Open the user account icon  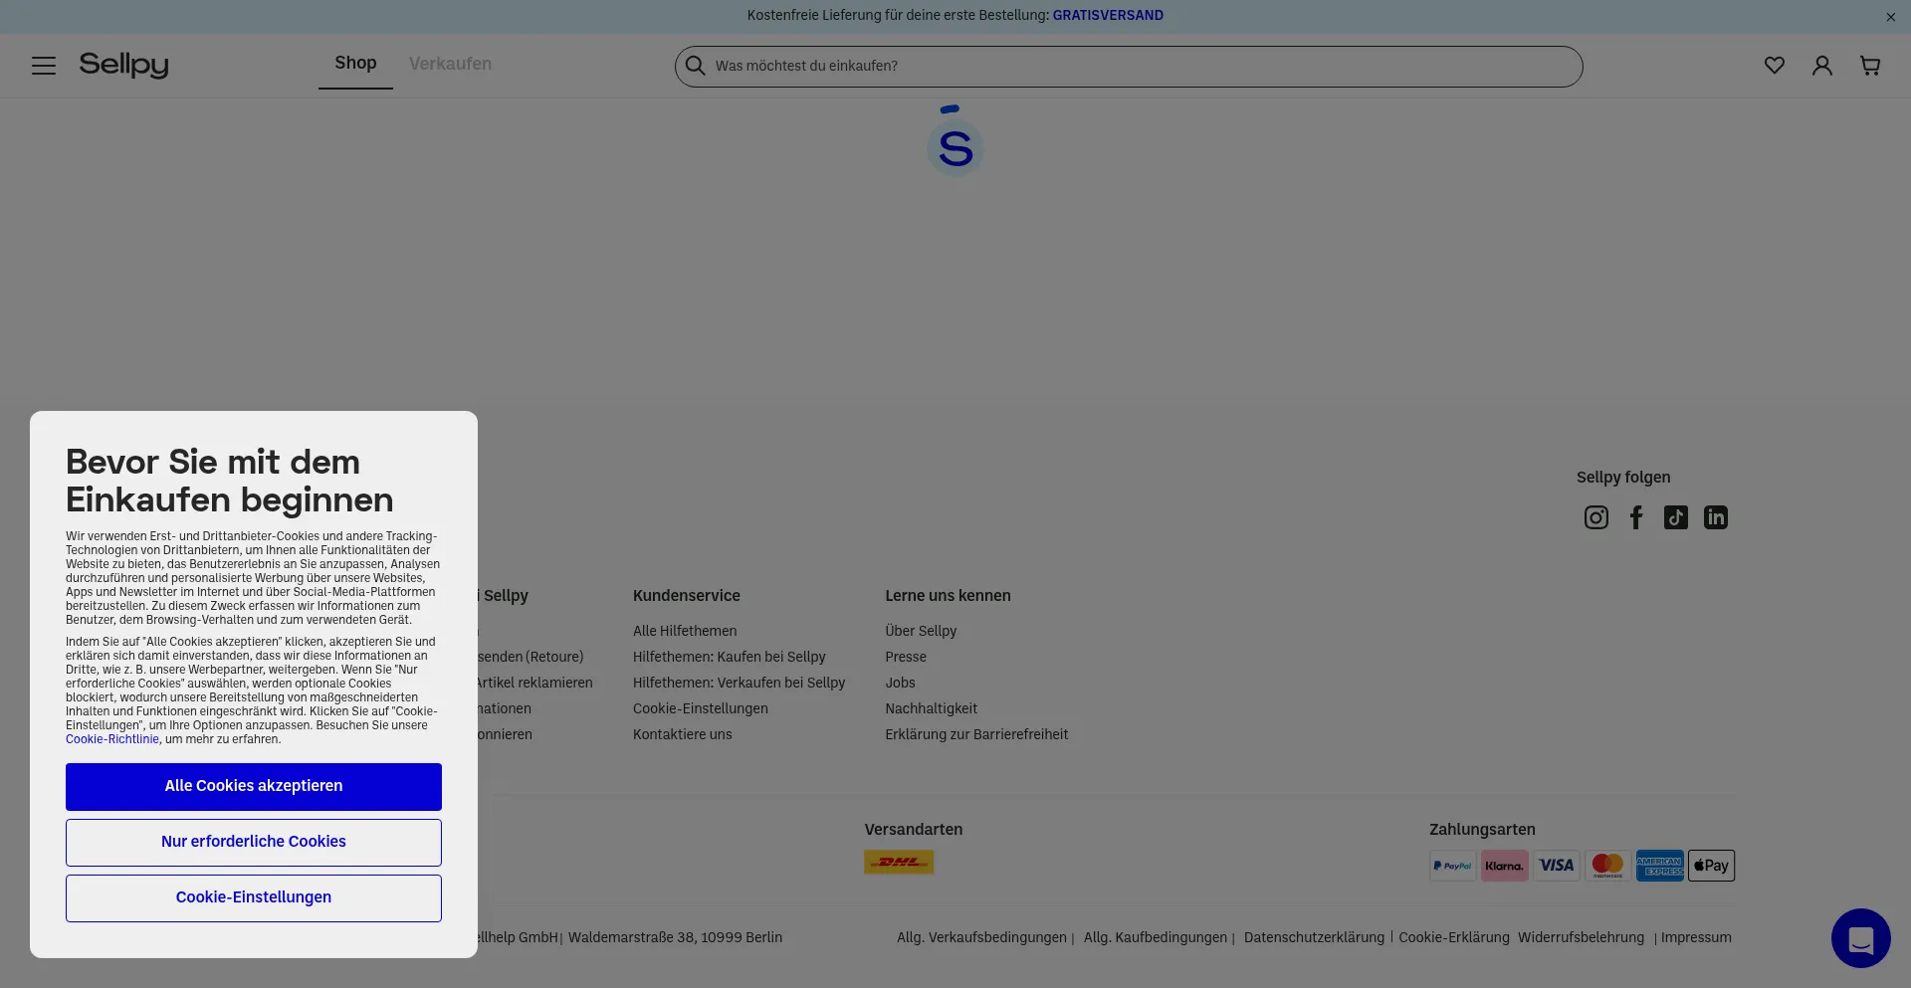coord(1821,66)
